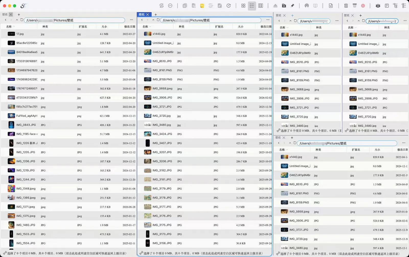409x257 pixels.
Task: Close the 壁纸 tab in the left pane
Action: [x=11, y=15]
